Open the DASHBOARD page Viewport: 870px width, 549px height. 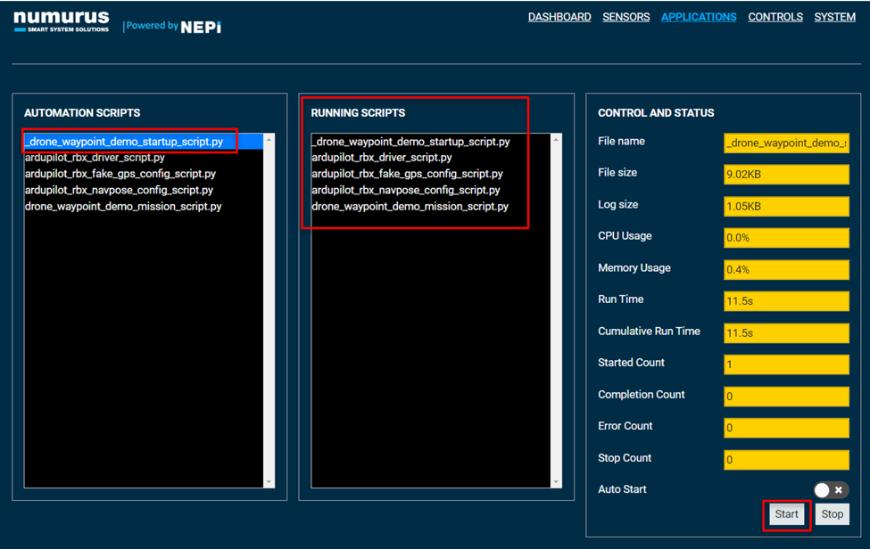click(559, 16)
